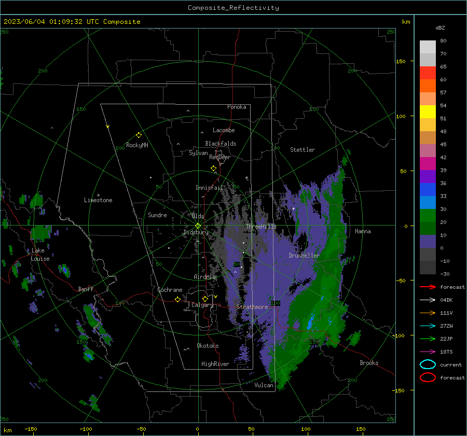This screenshot has width=467, height=436.
Task: Select the Didsbury label
Action: tap(196, 232)
